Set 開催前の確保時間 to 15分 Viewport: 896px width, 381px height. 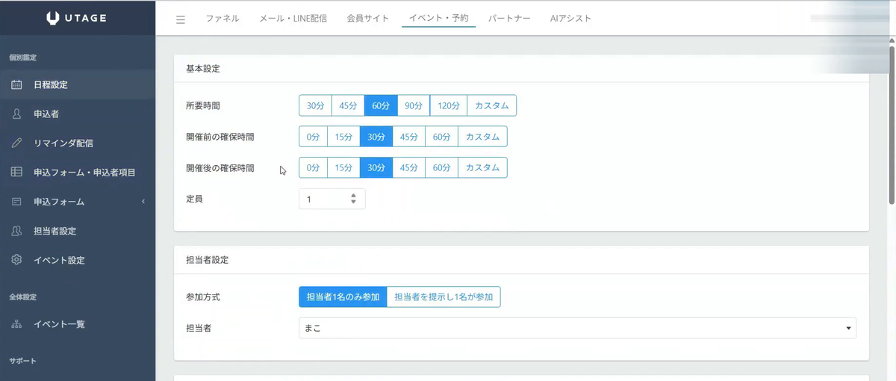[343, 137]
